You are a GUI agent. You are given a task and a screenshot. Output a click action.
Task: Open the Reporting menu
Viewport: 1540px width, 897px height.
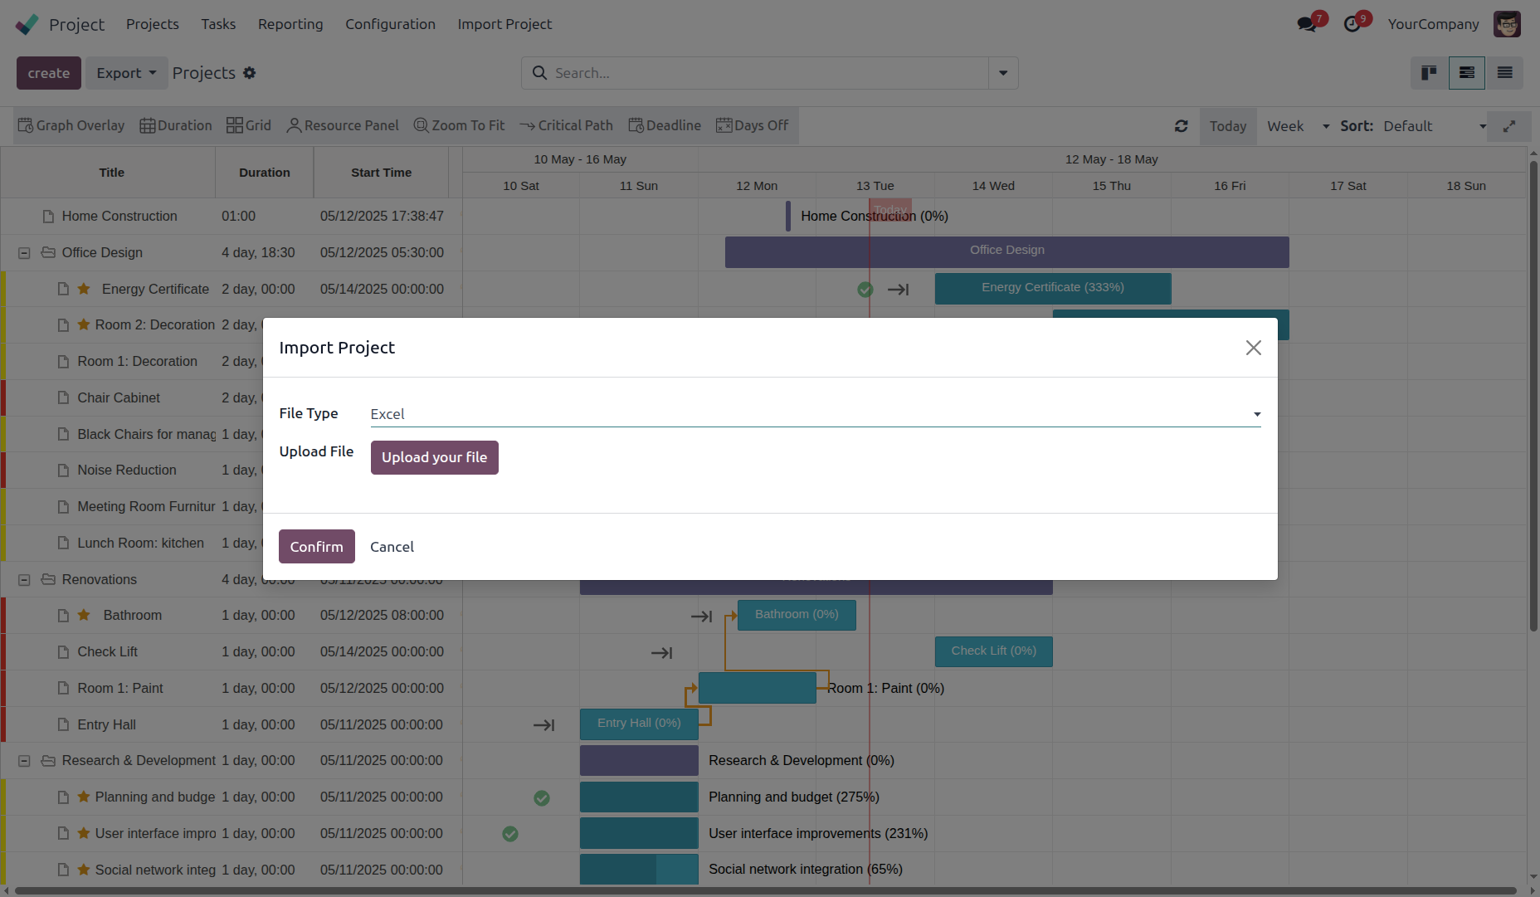290,24
